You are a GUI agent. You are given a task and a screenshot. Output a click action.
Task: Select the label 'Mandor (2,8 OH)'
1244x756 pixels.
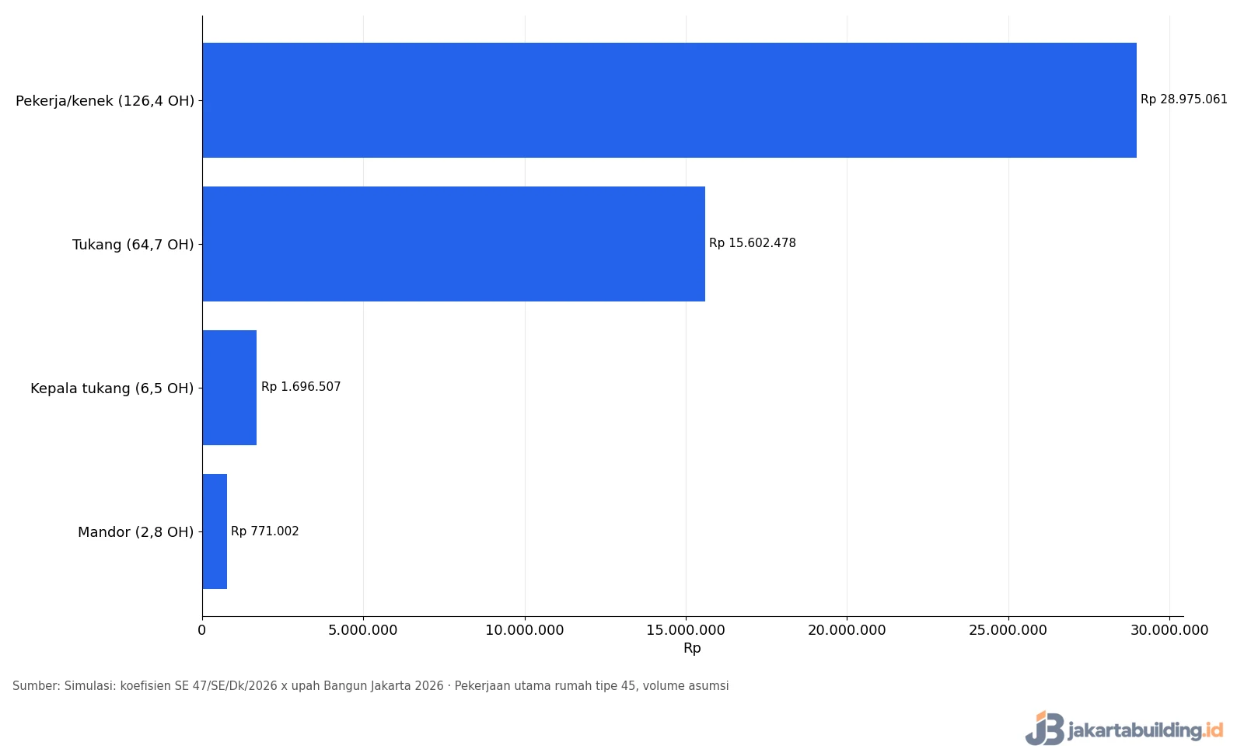tap(136, 532)
